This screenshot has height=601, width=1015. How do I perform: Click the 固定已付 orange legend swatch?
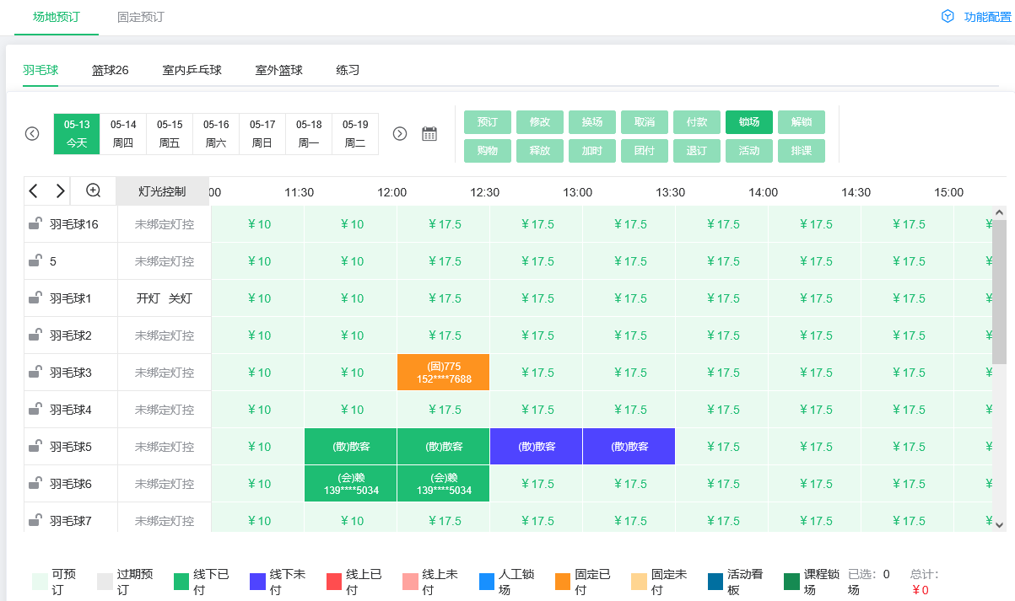pos(564,582)
